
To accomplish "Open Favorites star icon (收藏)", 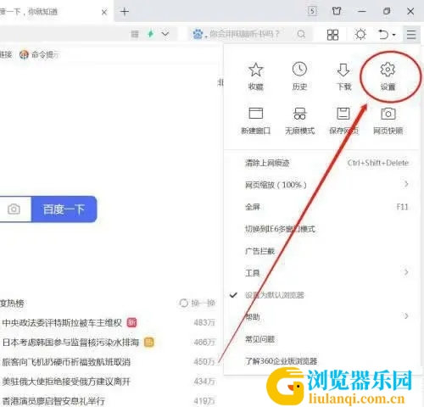I will (x=255, y=76).
